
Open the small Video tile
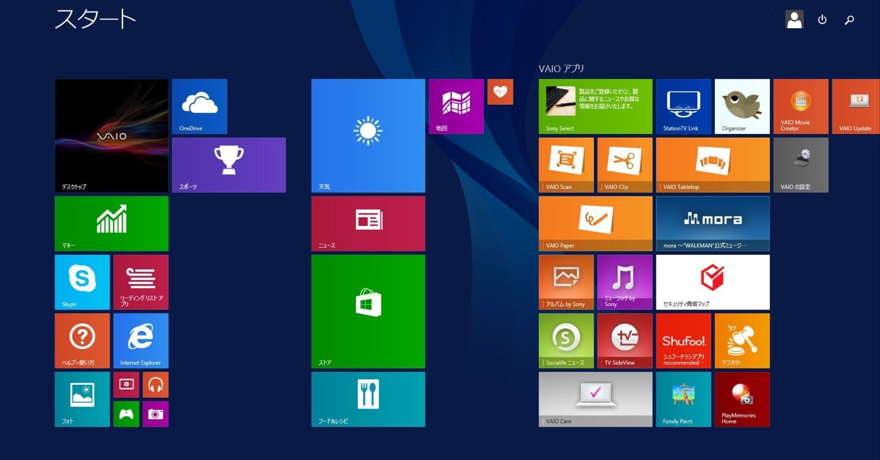[126, 384]
